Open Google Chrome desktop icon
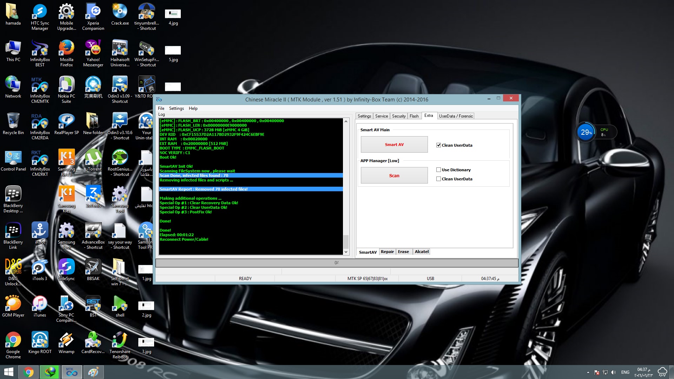 pyautogui.click(x=13, y=345)
